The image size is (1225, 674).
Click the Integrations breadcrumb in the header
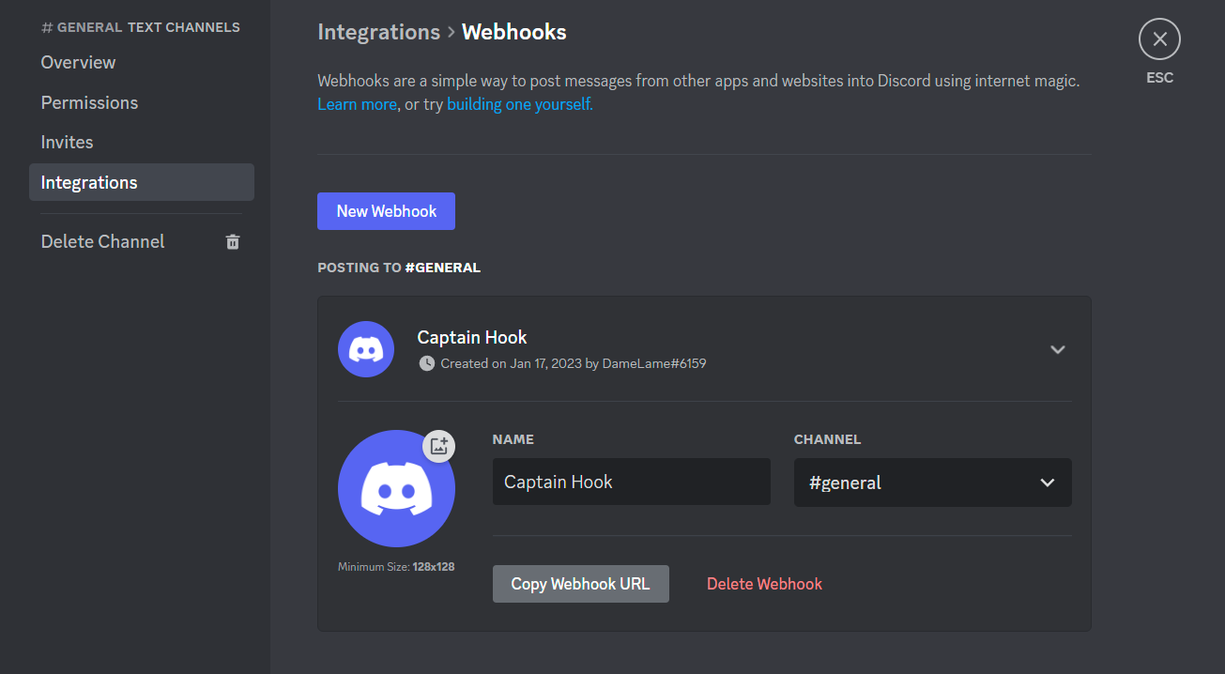click(378, 32)
